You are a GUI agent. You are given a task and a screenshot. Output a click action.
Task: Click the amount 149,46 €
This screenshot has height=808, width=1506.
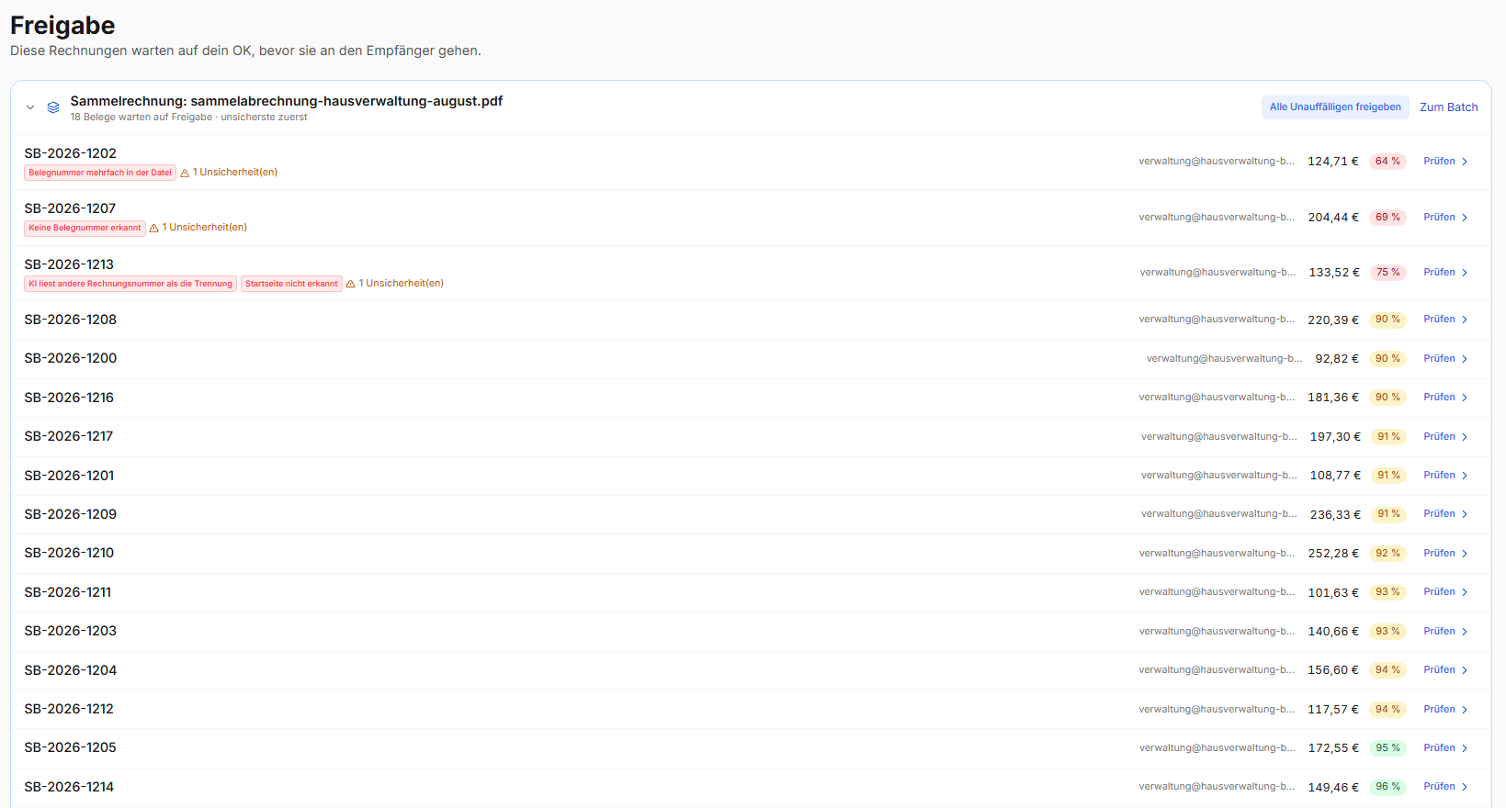click(1333, 788)
